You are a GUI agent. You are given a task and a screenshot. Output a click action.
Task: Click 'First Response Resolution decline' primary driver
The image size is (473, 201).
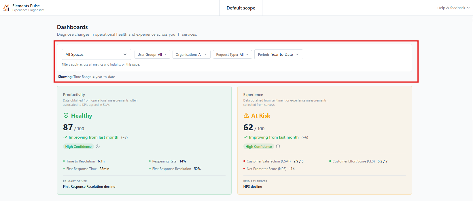[89, 187]
